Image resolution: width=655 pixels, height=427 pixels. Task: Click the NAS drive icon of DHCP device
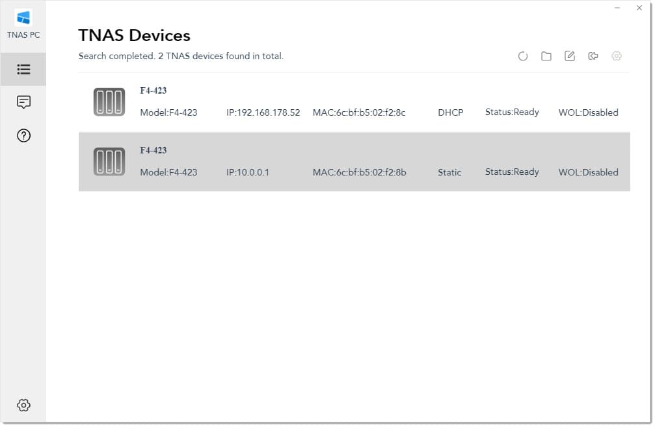109,102
